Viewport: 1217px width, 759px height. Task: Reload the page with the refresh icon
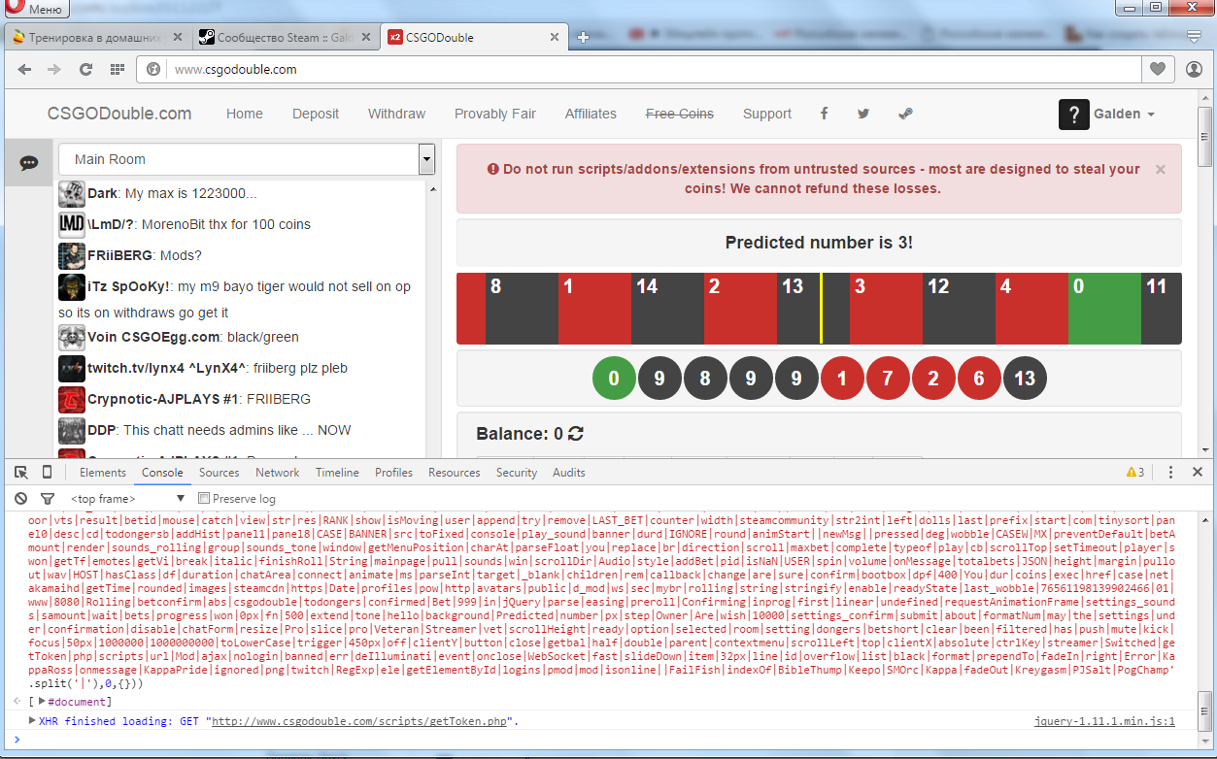point(85,70)
